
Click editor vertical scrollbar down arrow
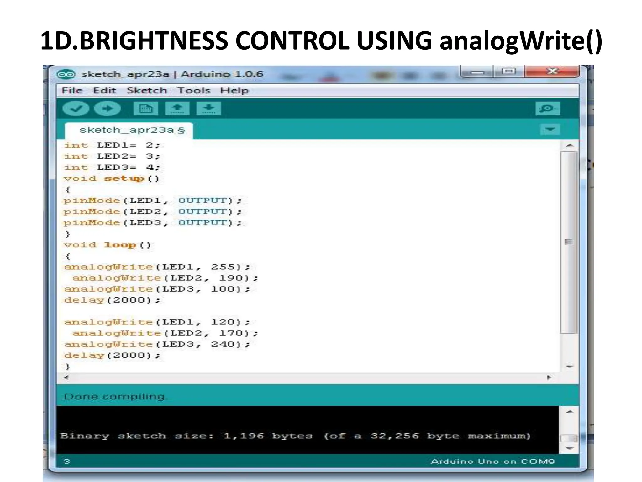coord(569,366)
